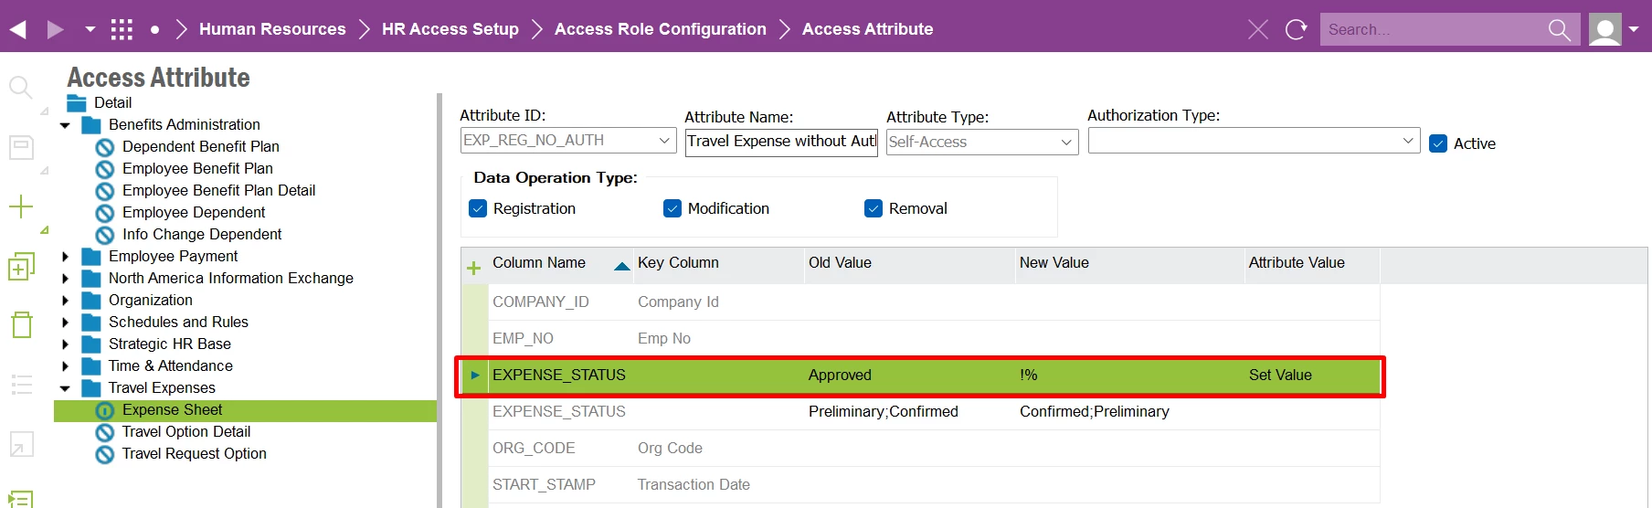Add a row using the table's green plus
1652x508 pixels.
pos(473,268)
